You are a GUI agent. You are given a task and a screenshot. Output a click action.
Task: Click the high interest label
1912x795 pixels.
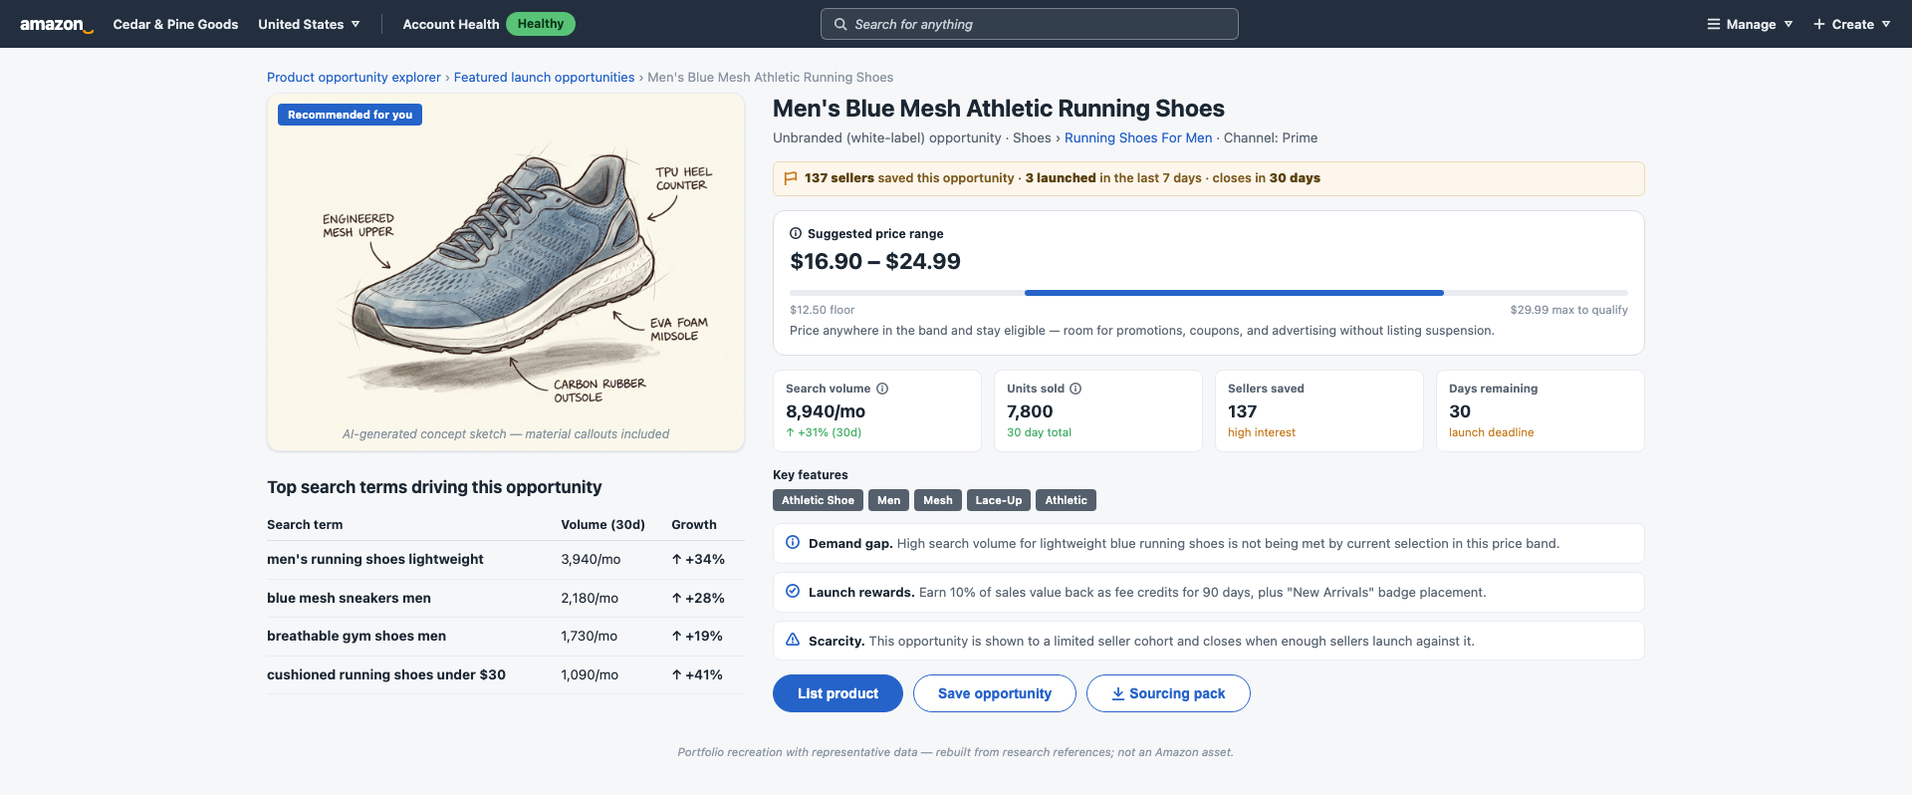point(1262,432)
